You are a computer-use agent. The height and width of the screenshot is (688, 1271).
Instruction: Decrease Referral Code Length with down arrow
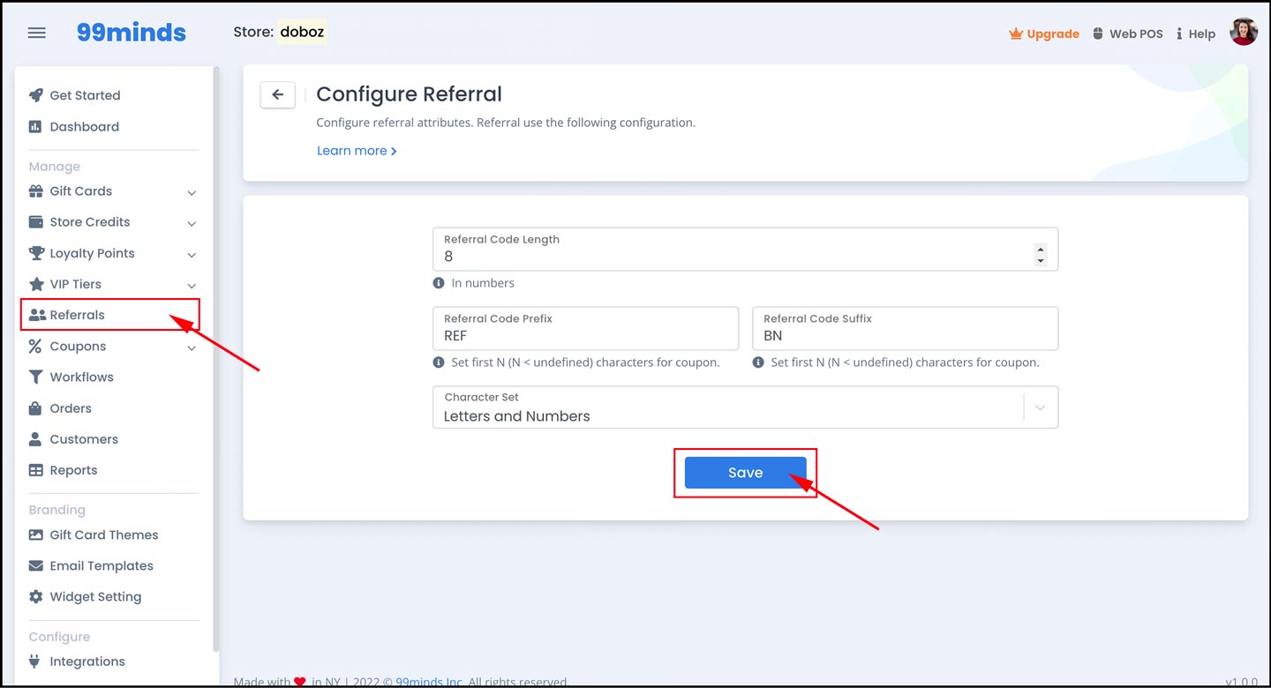pos(1041,260)
